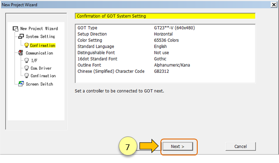Select Communication in the wizard tree
The image size is (279, 163).
[40, 53]
